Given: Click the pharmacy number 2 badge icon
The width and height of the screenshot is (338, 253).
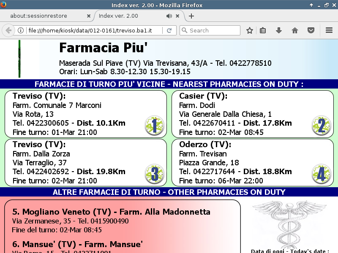Looking at the screenshot, I should pos(321,126).
